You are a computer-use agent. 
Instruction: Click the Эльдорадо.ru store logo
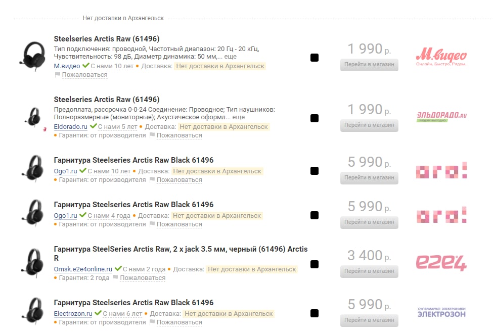click(441, 117)
